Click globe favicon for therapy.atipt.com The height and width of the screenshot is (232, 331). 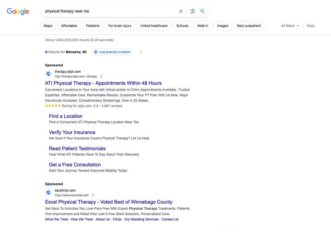click(x=49, y=74)
